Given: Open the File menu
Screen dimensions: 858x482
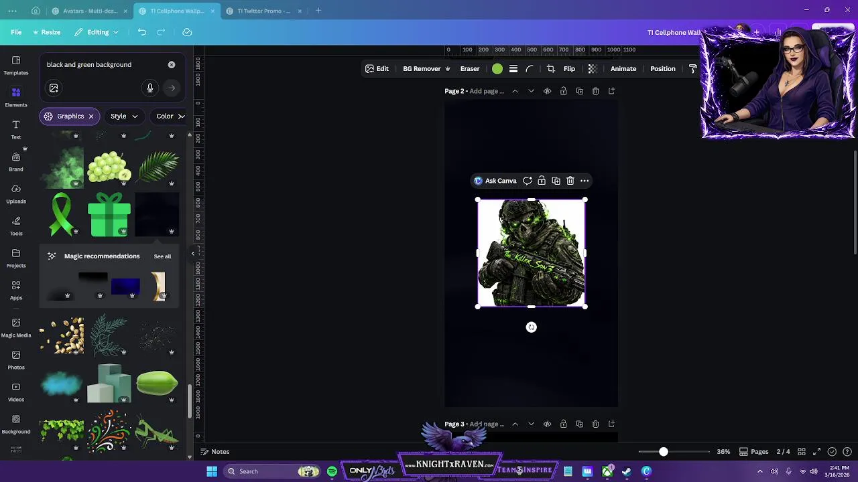Looking at the screenshot, I should 16,32.
